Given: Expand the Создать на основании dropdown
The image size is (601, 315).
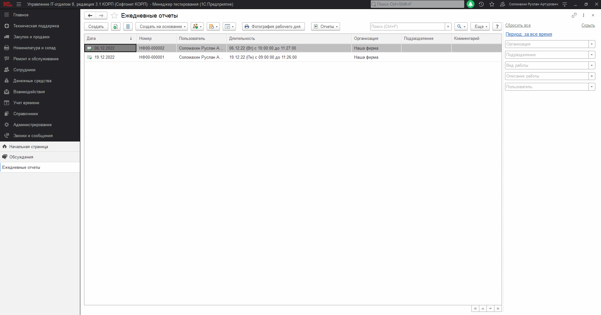Looking at the screenshot, I should coord(162,27).
